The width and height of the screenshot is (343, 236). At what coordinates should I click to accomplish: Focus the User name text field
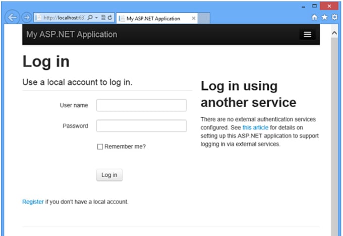pos(141,106)
